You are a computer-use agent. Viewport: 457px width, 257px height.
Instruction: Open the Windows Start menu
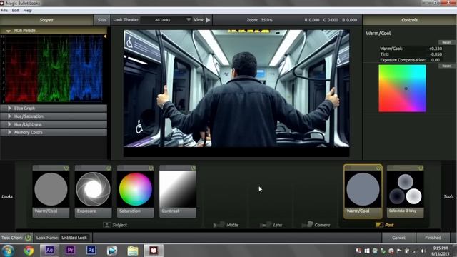tap(8, 251)
